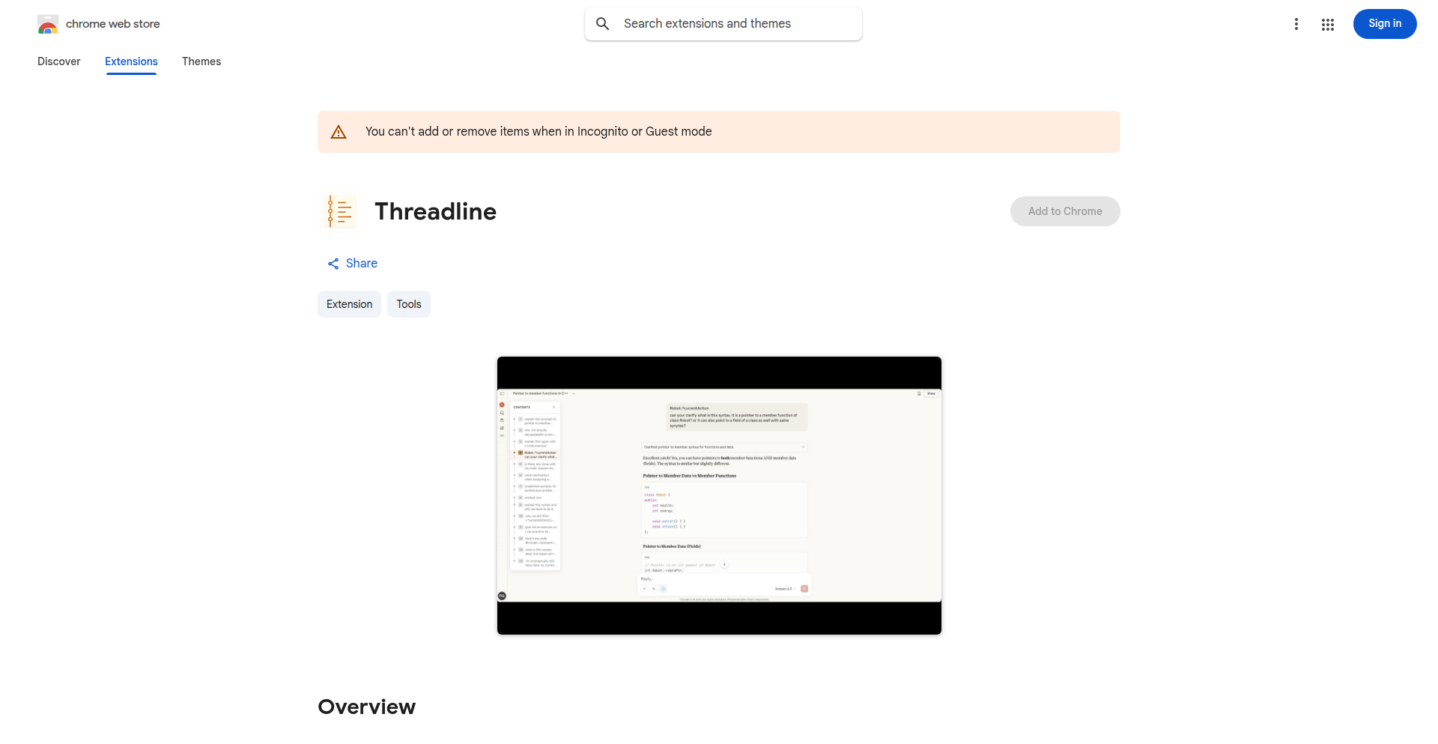Switch to the Discover tab
The image size is (1438, 744).
(x=58, y=61)
